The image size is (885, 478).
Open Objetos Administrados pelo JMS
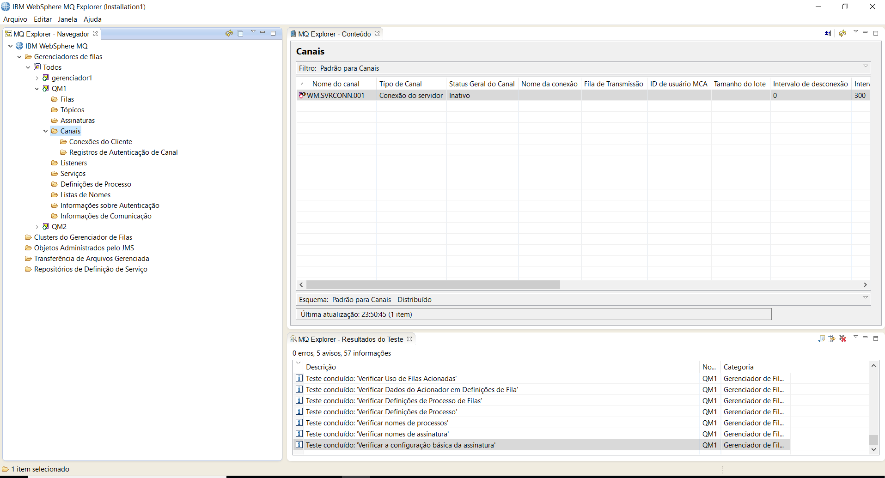84,248
